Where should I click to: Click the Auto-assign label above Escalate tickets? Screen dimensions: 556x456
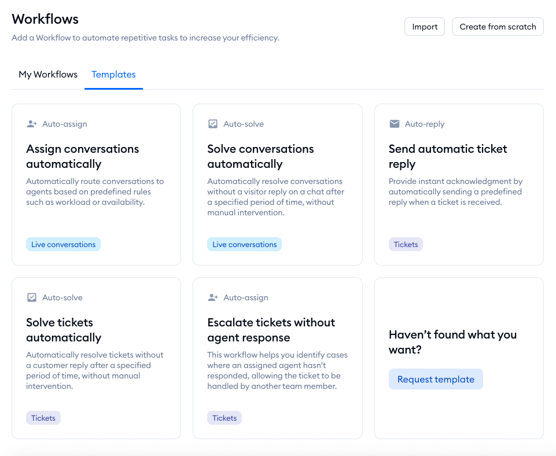point(246,297)
